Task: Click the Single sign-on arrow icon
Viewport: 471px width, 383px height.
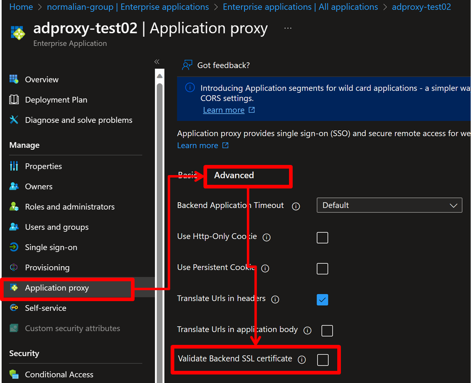Action: coord(14,247)
